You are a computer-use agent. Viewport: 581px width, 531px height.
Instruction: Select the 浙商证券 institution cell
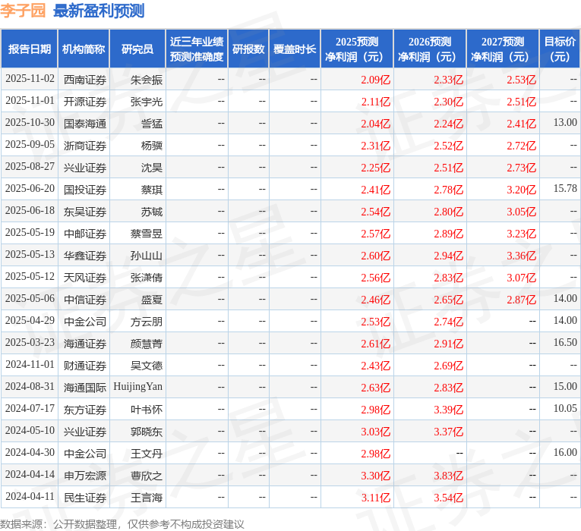85,146
